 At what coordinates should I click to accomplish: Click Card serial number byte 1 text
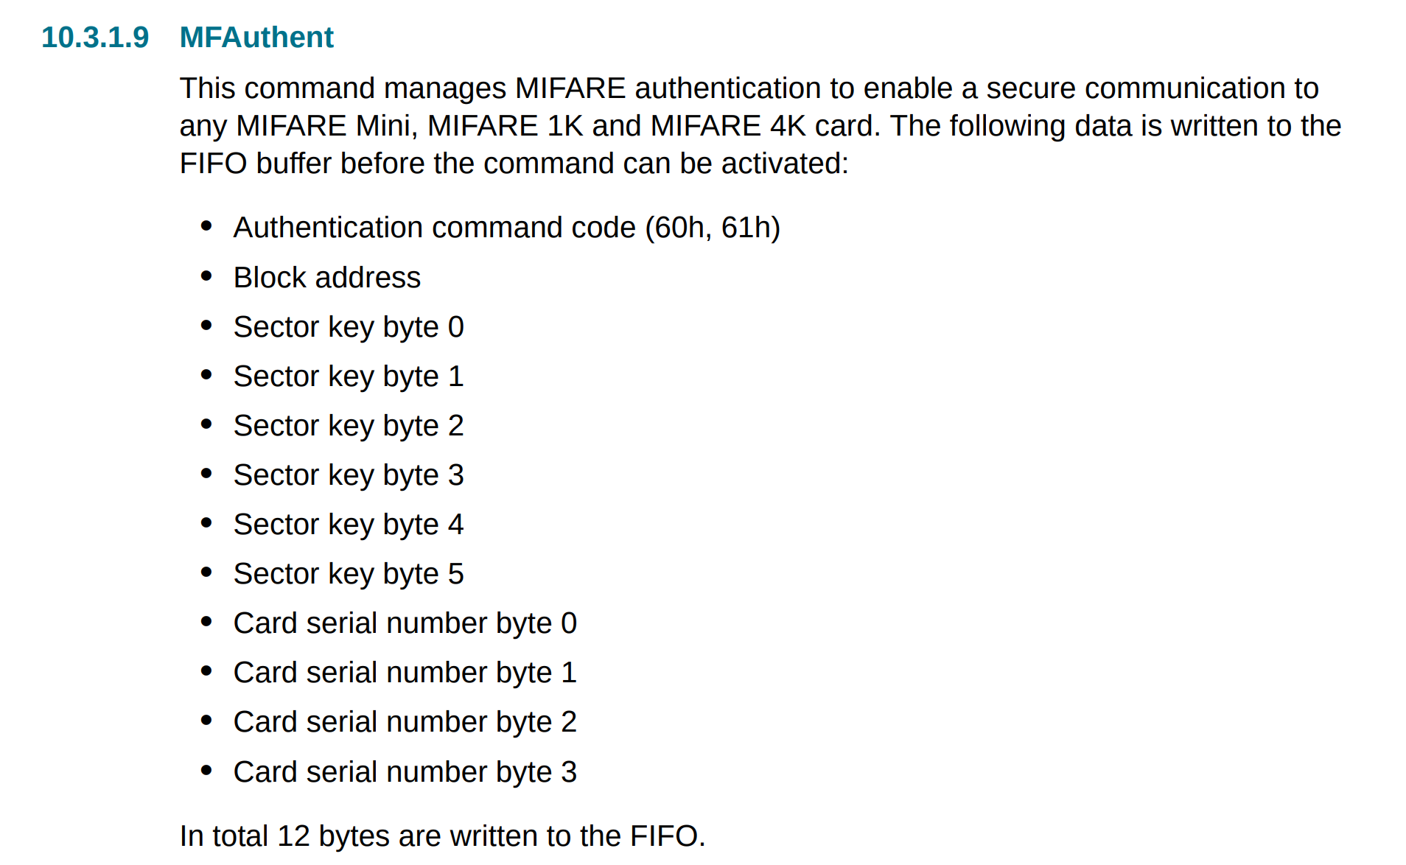tap(405, 673)
